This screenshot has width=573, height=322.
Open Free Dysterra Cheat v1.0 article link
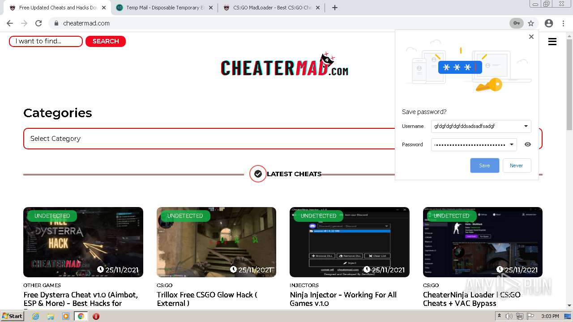click(x=81, y=299)
